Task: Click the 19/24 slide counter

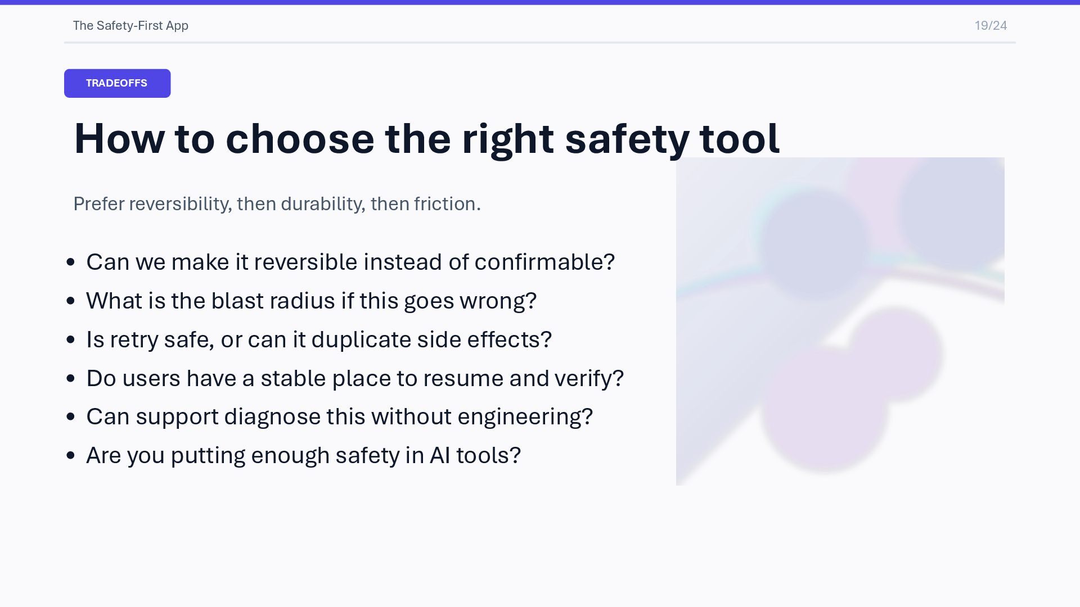Action: pyautogui.click(x=991, y=26)
